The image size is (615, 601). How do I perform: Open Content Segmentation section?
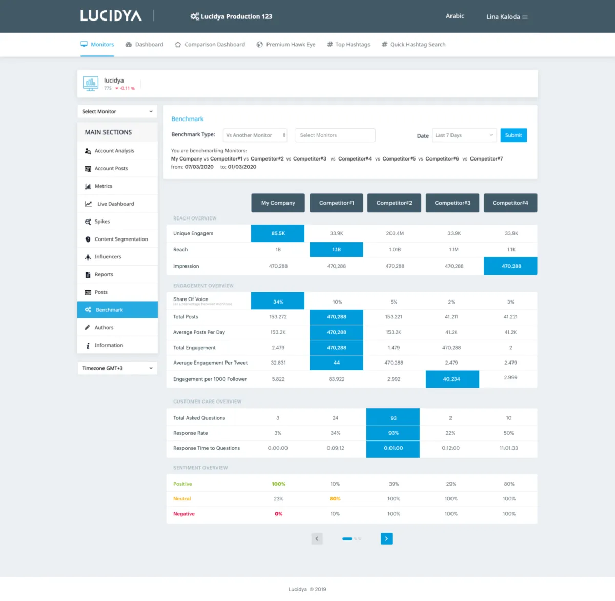pyautogui.click(x=117, y=239)
